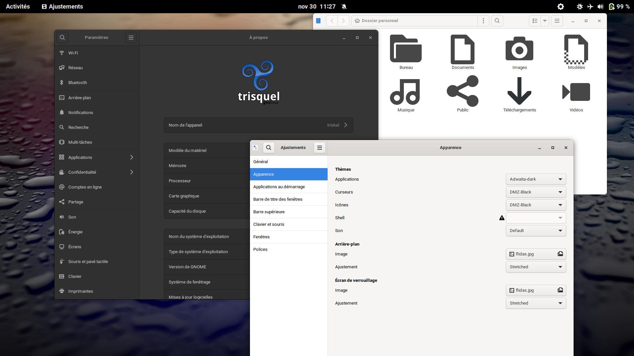
Task: Click the search icon in Ajustements
Action: (269, 148)
